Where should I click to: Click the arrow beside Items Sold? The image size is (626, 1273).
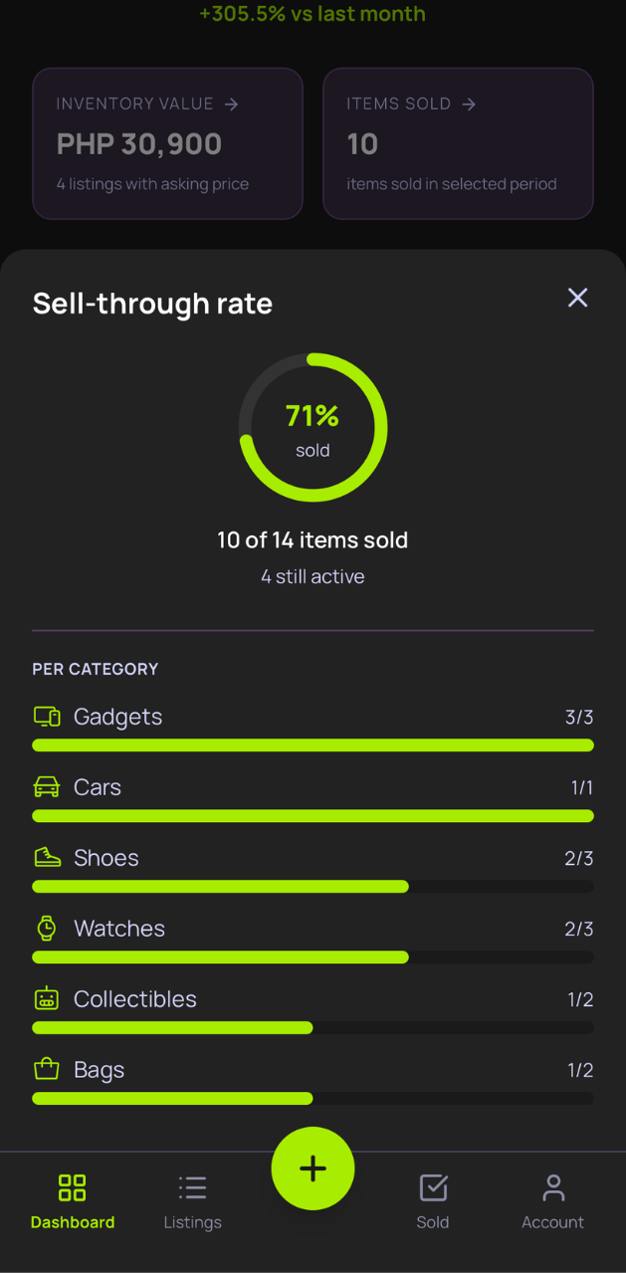[x=469, y=104]
